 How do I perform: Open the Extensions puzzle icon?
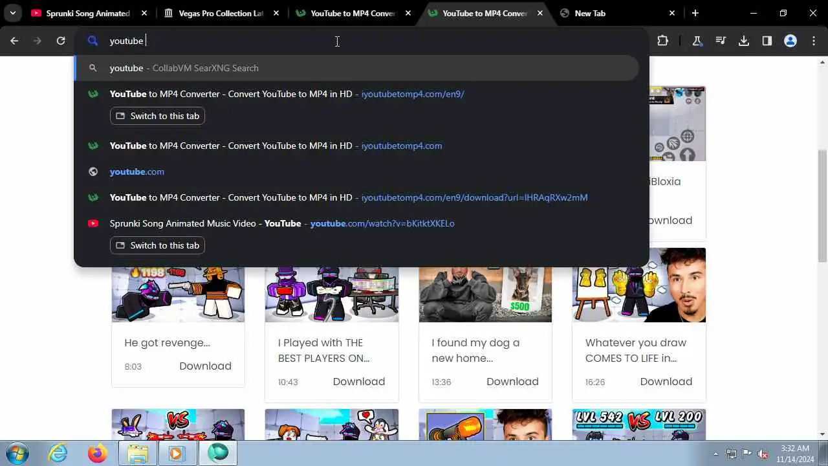click(663, 41)
